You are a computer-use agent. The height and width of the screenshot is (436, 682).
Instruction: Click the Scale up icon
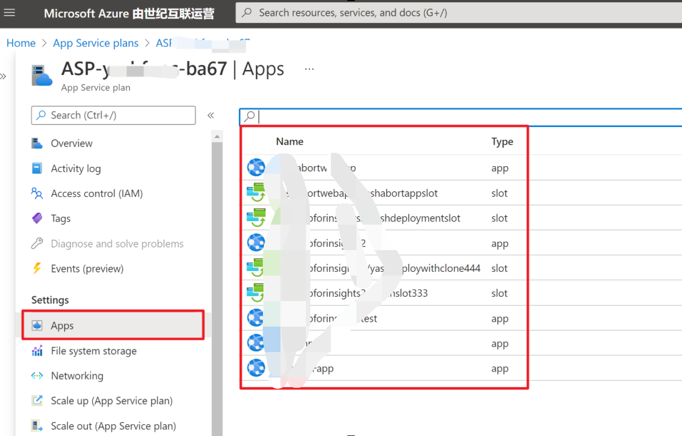[x=37, y=401]
